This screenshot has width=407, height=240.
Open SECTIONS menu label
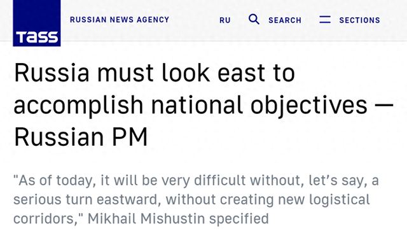click(359, 20)
